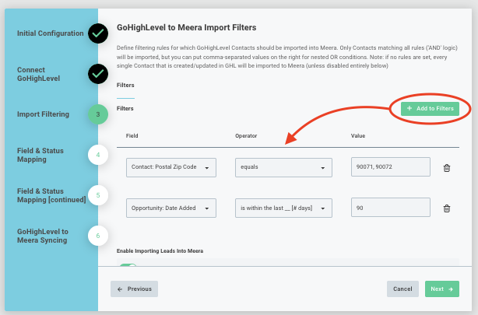478x315 pixels.
Task: Cancel the import filter setup
Action: click(x=402, y=289)
